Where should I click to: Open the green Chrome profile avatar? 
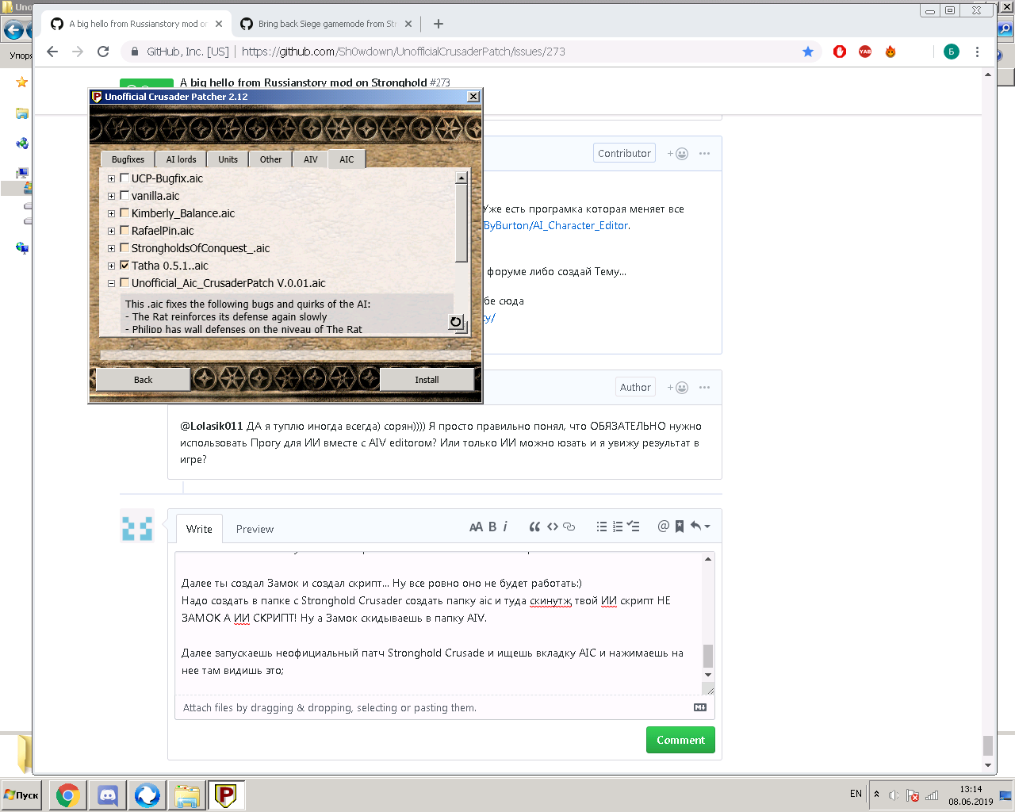pyautogui.click(x=952, y=52)
